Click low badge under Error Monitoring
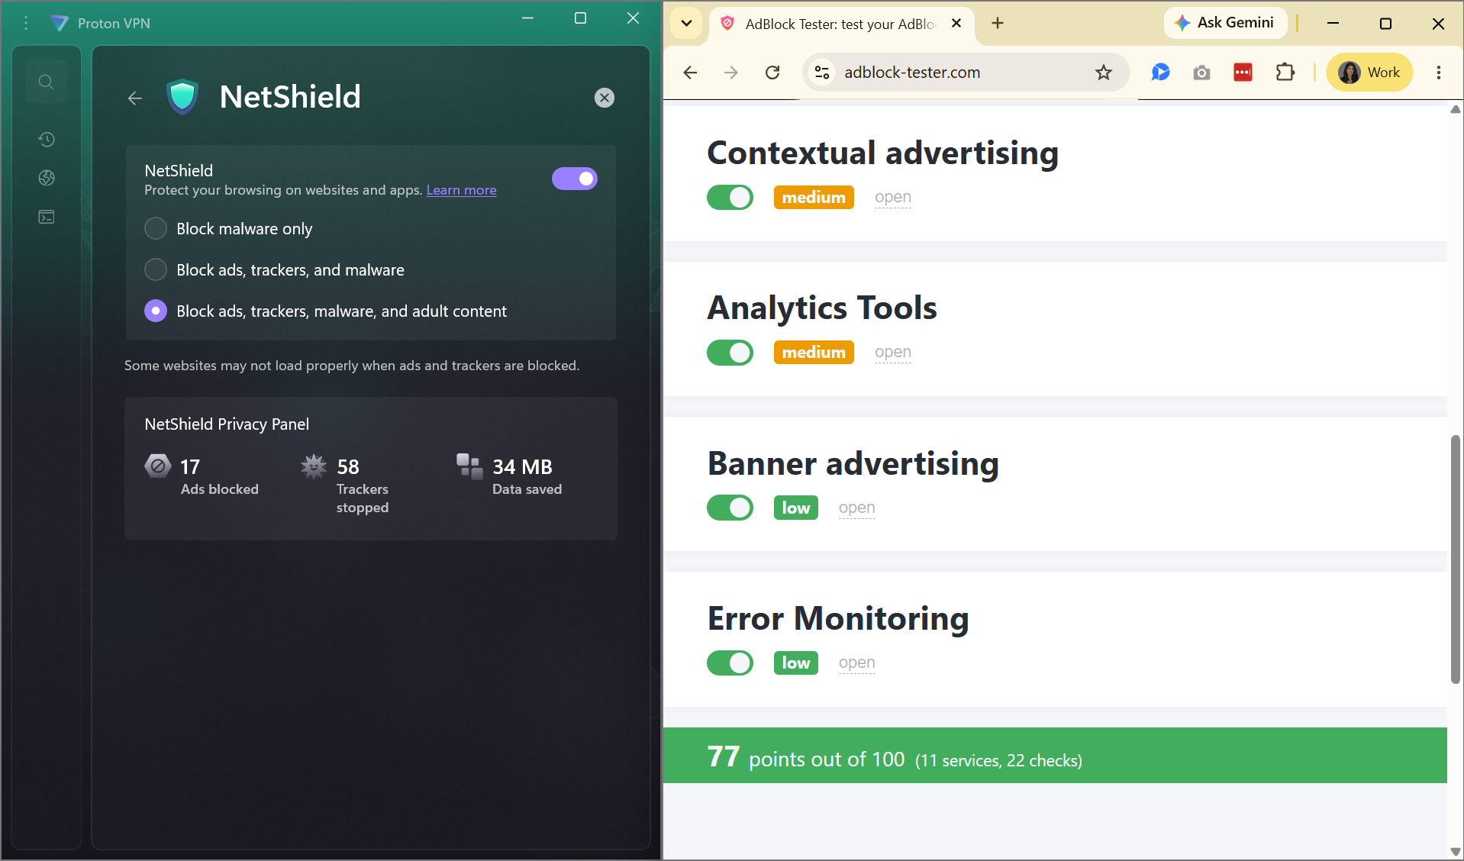Viewport: 1464px width, 861px height. tap(796, 663)
